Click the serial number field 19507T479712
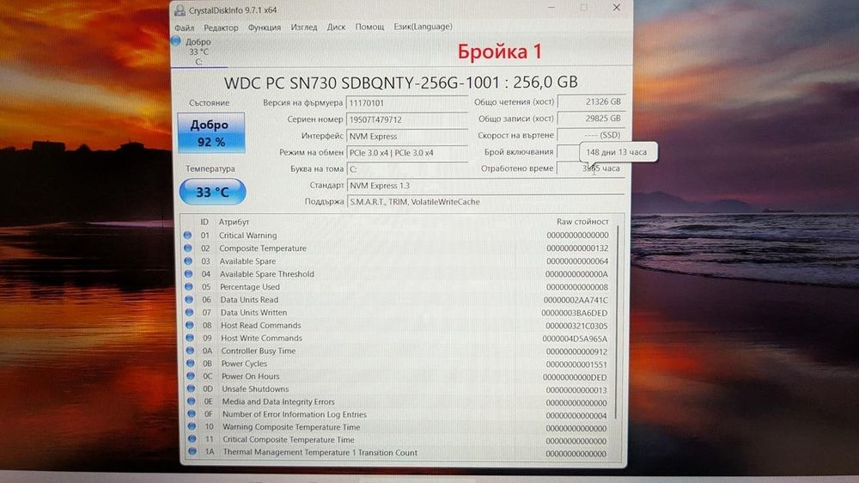 [407, 119]
